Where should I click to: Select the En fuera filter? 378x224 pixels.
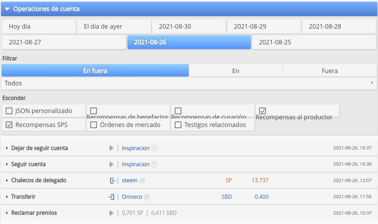[95, 71]
